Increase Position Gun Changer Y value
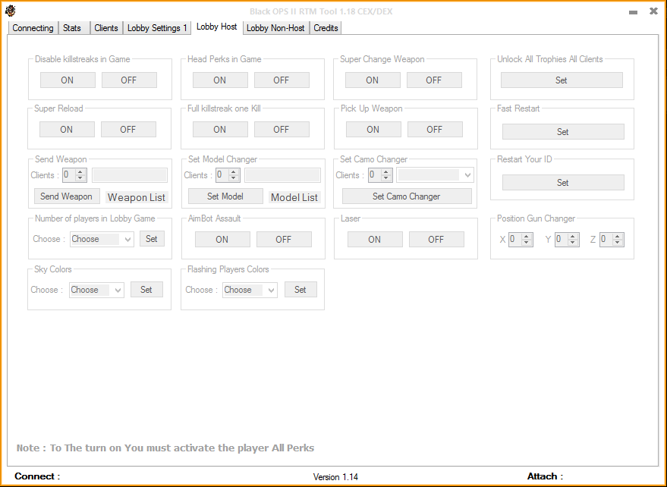 (x=573, y=236)
